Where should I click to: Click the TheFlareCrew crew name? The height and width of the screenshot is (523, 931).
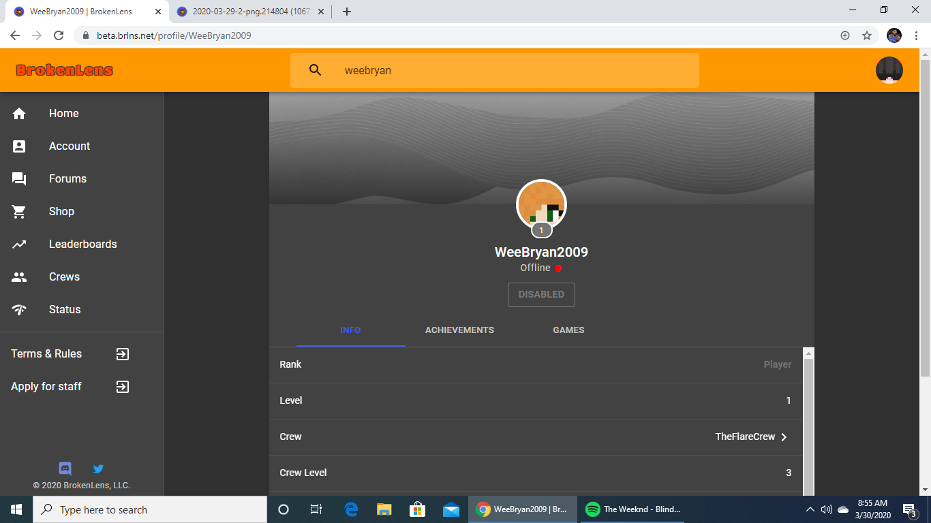click(x=745, y=437)
